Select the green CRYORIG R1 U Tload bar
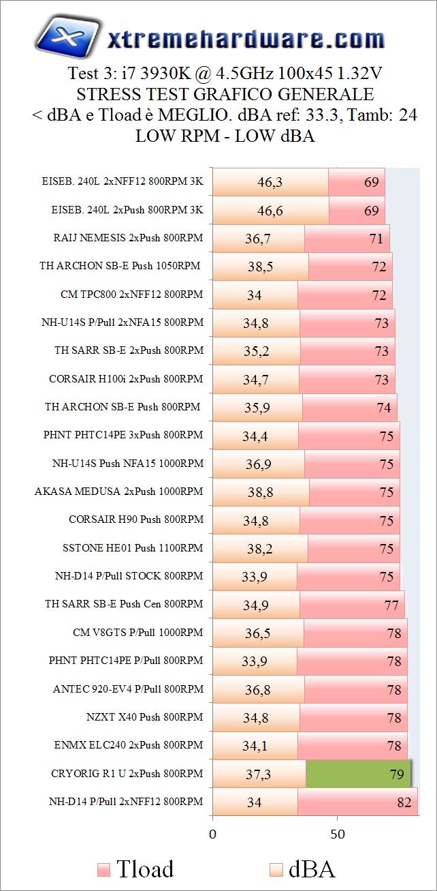437x891 pixels. pyautogui.click(x=358, y=774)
